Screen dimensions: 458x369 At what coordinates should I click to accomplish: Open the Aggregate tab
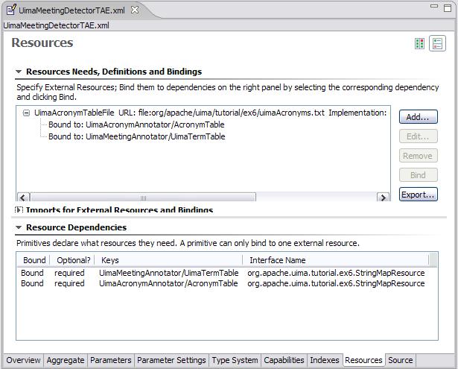(66, 361)
